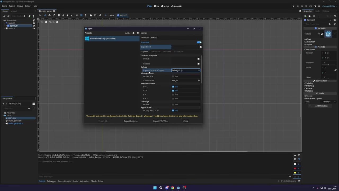Activate the Ruler mode tool

pyautogui.click(x=72, y=15)
